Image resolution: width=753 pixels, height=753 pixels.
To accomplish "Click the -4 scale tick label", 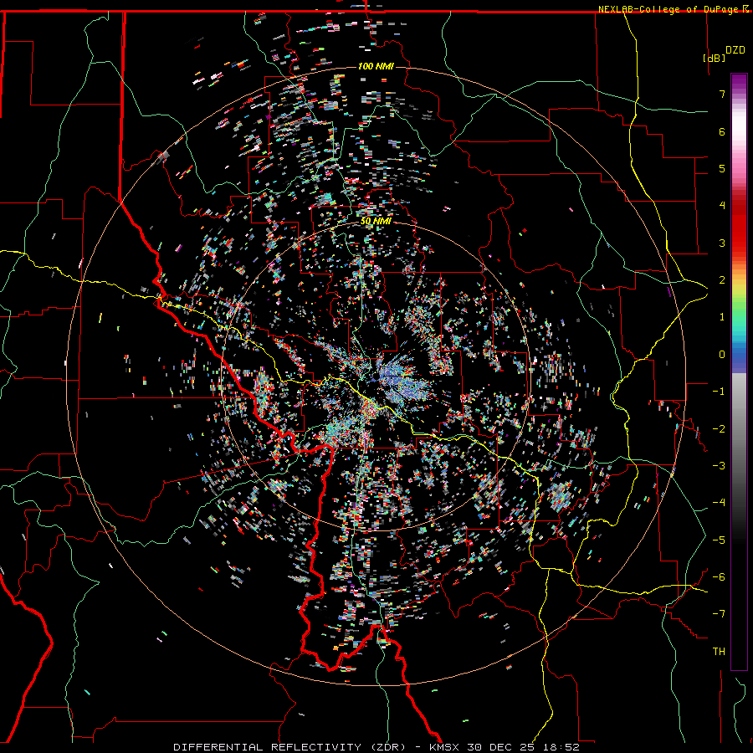I will tap(719, 503).
